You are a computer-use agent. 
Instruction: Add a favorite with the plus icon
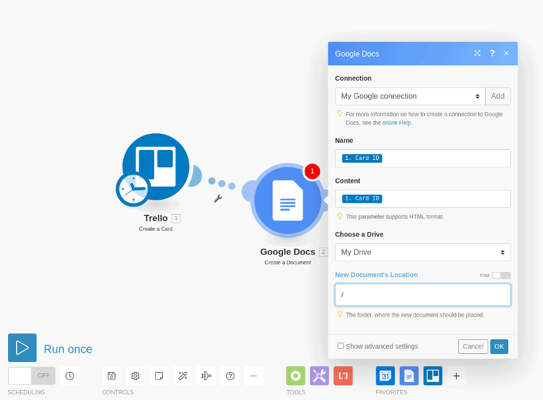(456, 376)
